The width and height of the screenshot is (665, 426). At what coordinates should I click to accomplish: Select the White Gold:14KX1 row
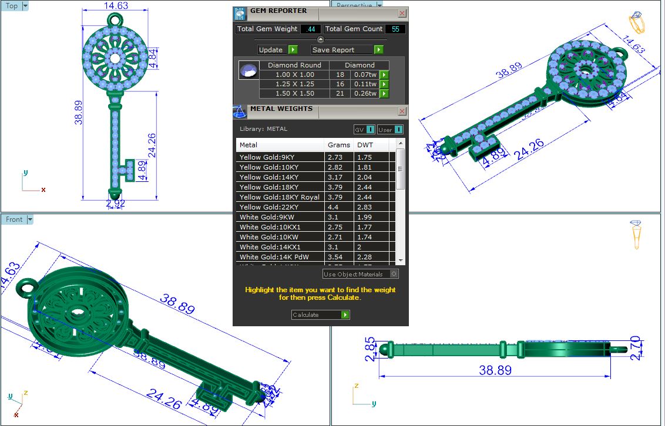tap(316, 247)
